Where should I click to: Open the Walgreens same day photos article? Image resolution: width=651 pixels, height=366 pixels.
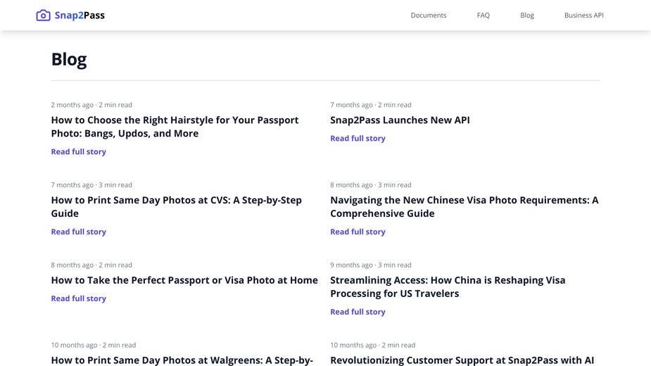point(182,360)
